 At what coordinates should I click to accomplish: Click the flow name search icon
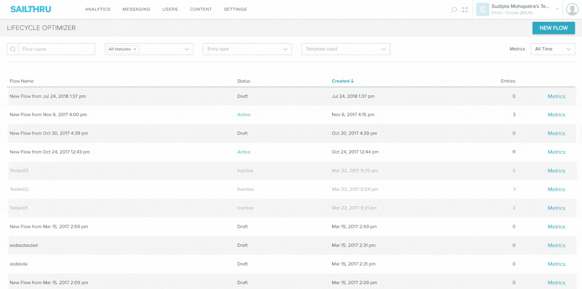coord(13,49)
